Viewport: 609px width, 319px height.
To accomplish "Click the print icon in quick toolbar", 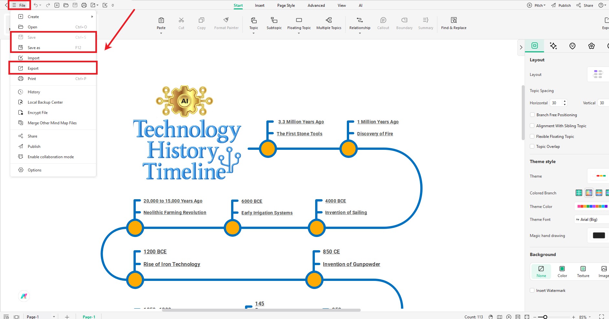I will 84,5.
